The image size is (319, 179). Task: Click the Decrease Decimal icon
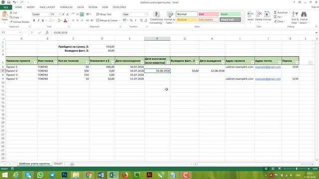[146, 20]
